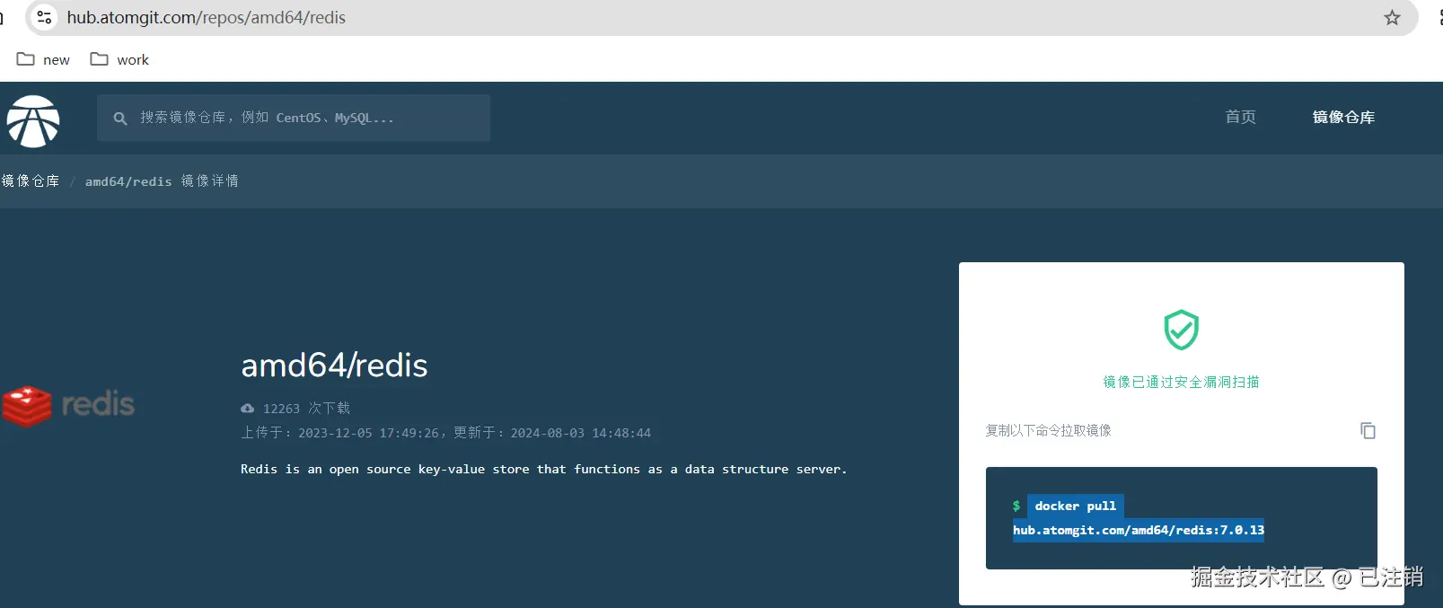Bookmark this page with the star icon
Screen dimensions: 1443x608
point(1392,17)
